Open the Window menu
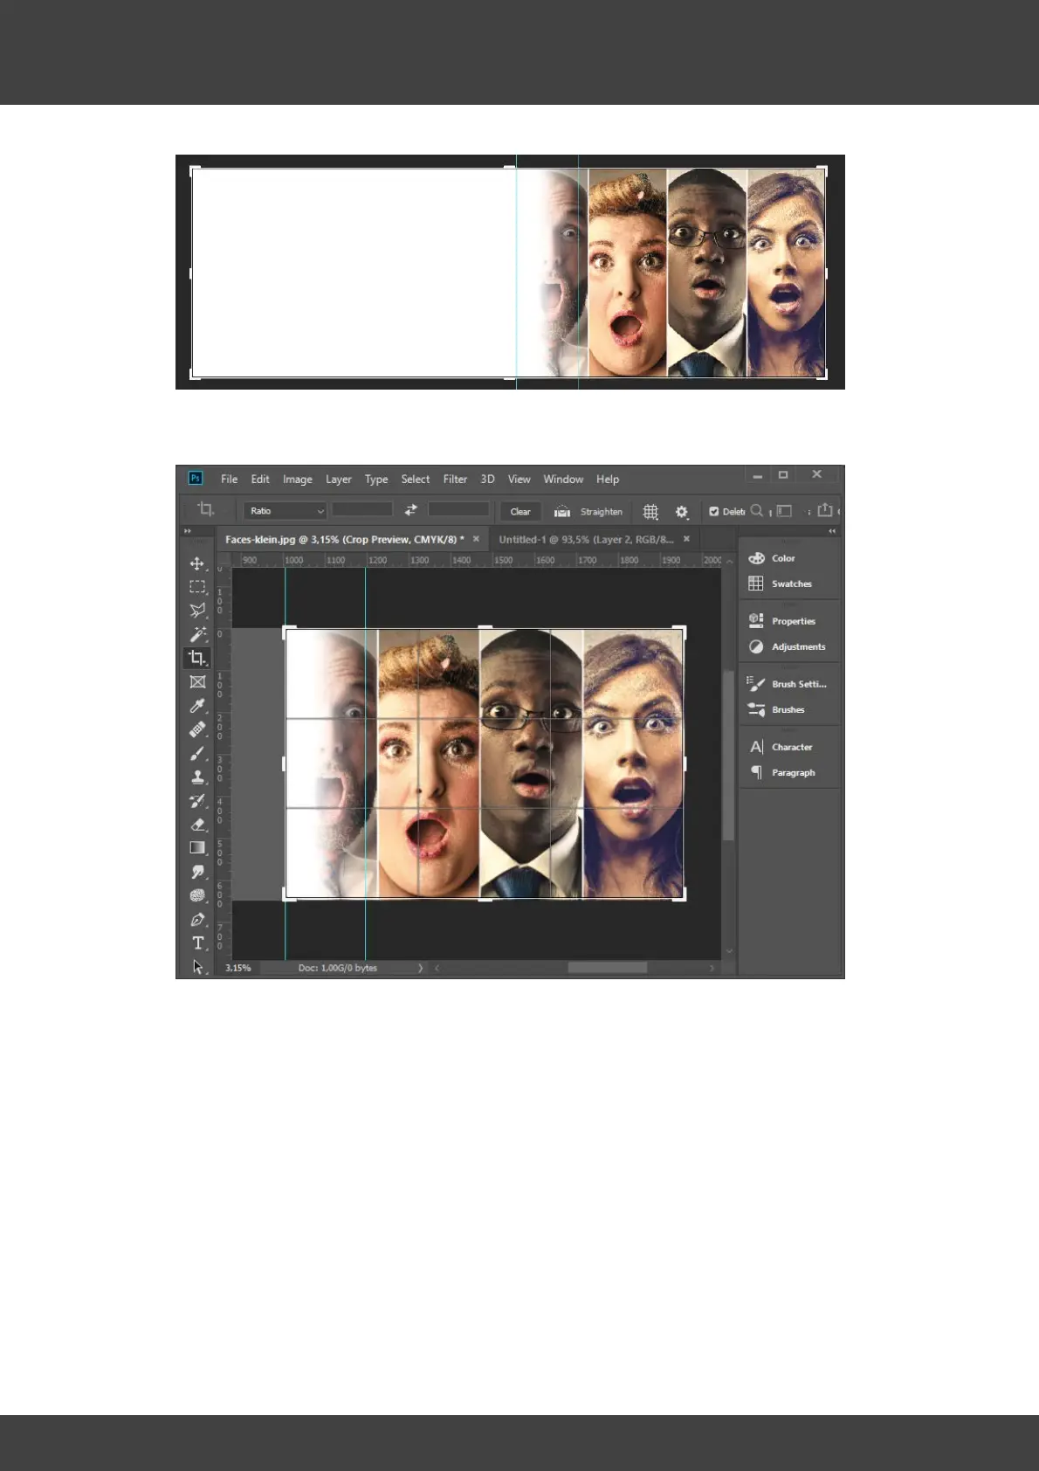The height and width of the screenshot is (1471, 1039). (x=563, y=479)
